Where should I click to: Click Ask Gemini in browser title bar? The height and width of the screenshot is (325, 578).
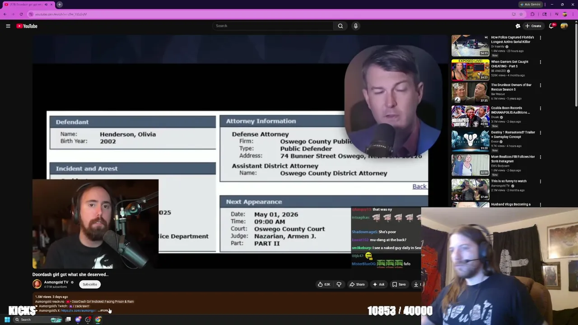click(531, 5)
